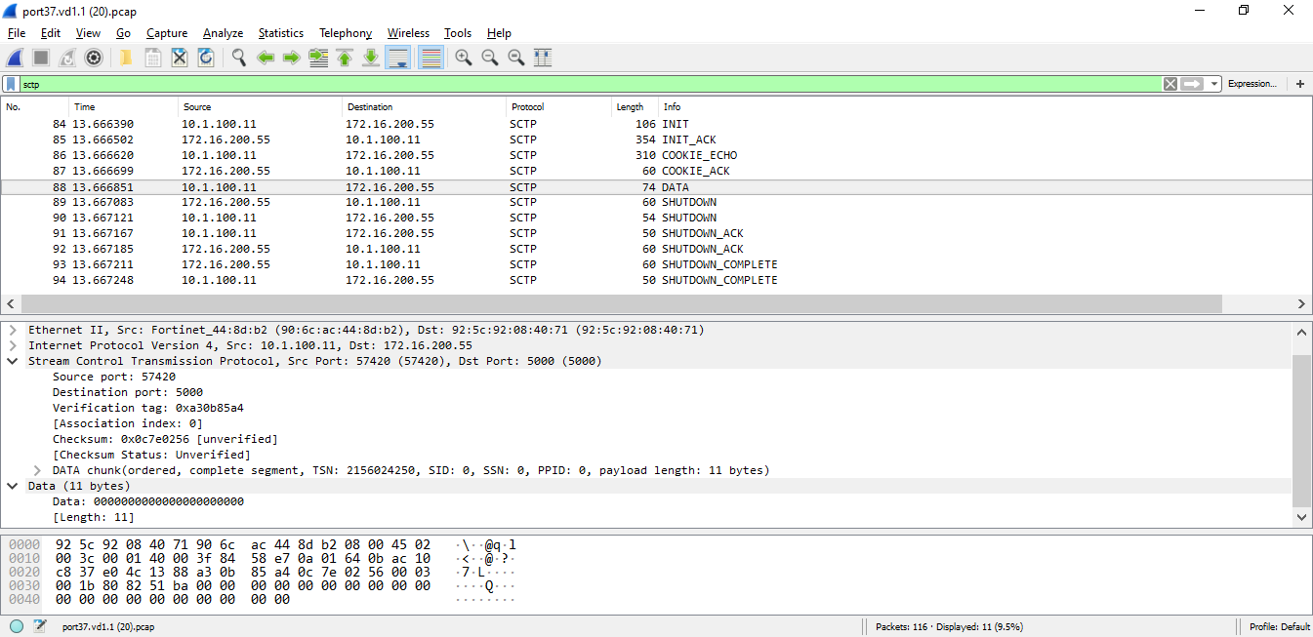Image resolution: width=1313 pixels, height=637 pixels.
Task: Click the capture options gear icon
Action: coord(94,59)
